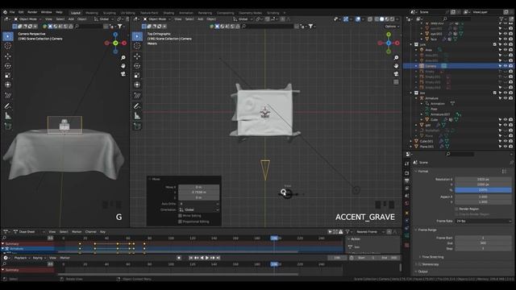Click pan hand icon in camera viewport

click(x=123, y=66)
